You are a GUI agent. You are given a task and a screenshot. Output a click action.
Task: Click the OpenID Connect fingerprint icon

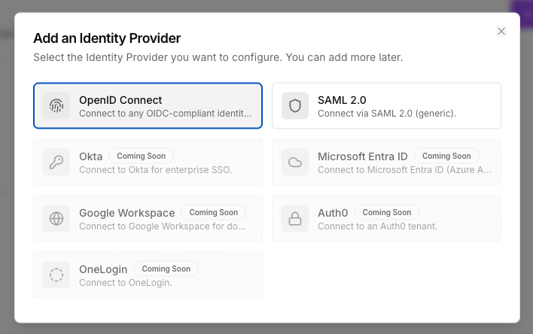(56, 105)
